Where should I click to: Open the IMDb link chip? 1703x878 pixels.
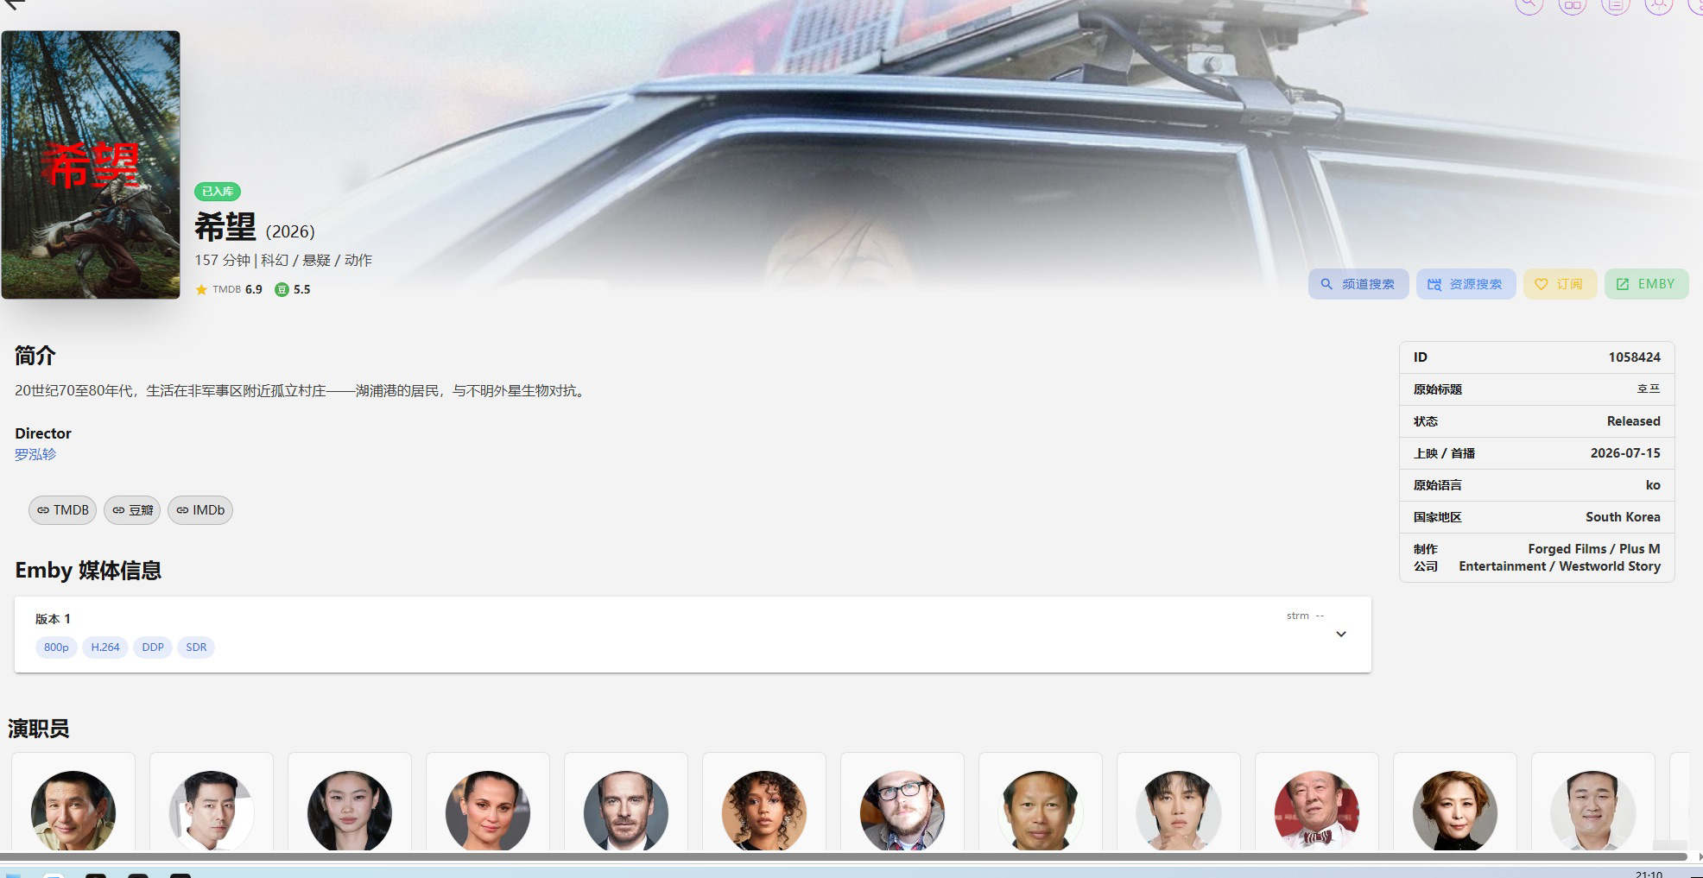click(x=200, y=510)
